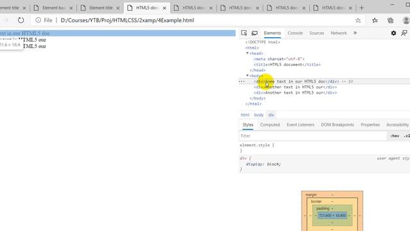Click the styles Filter input field
Viewport: 410px width, 231px height.
(313, 135)
